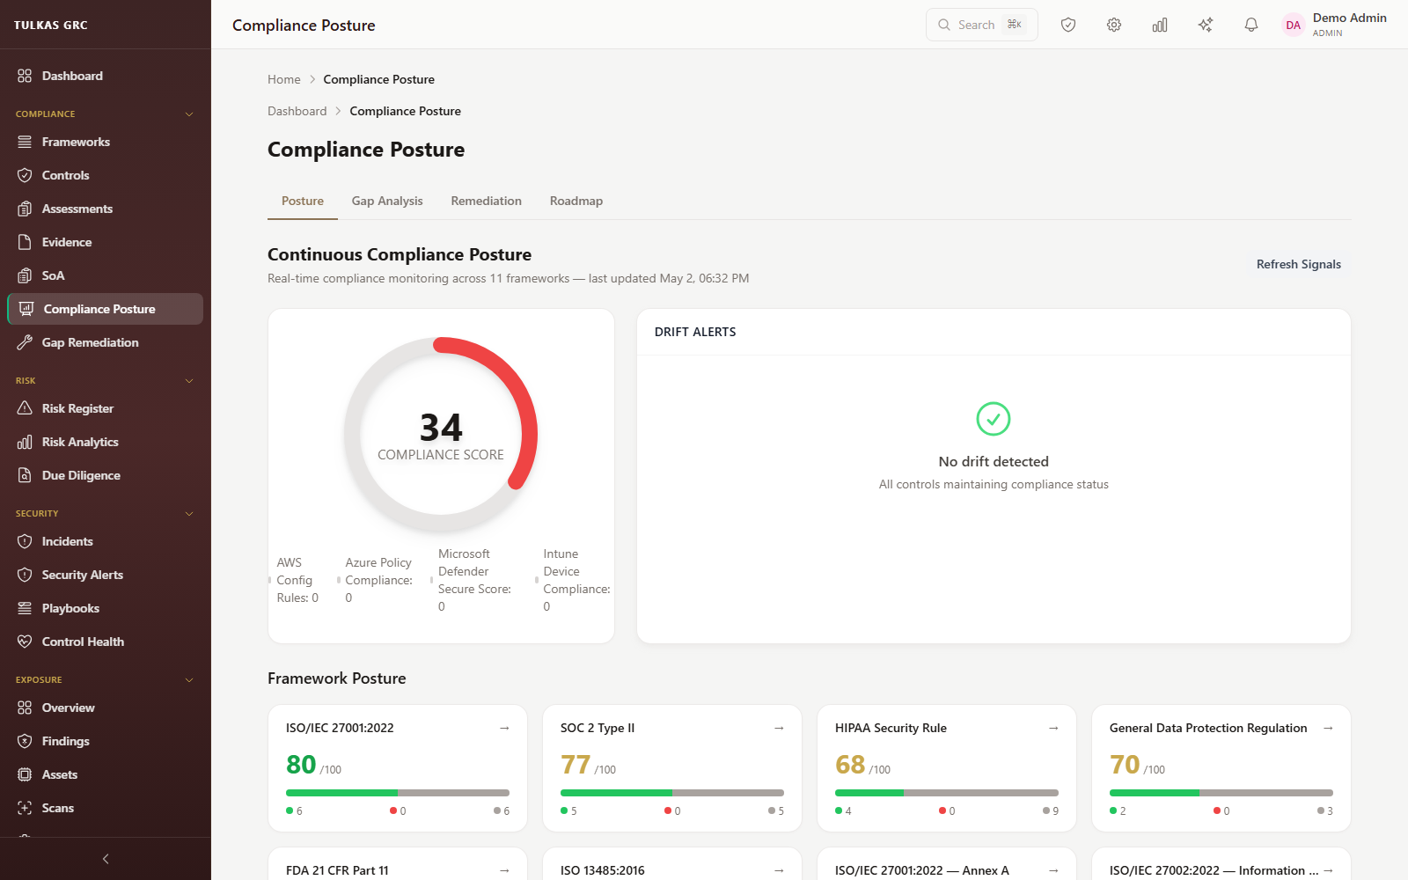Collapse the COMPLIANCE sidebar section
The image size is (1408, 880).
click(189, 114)
